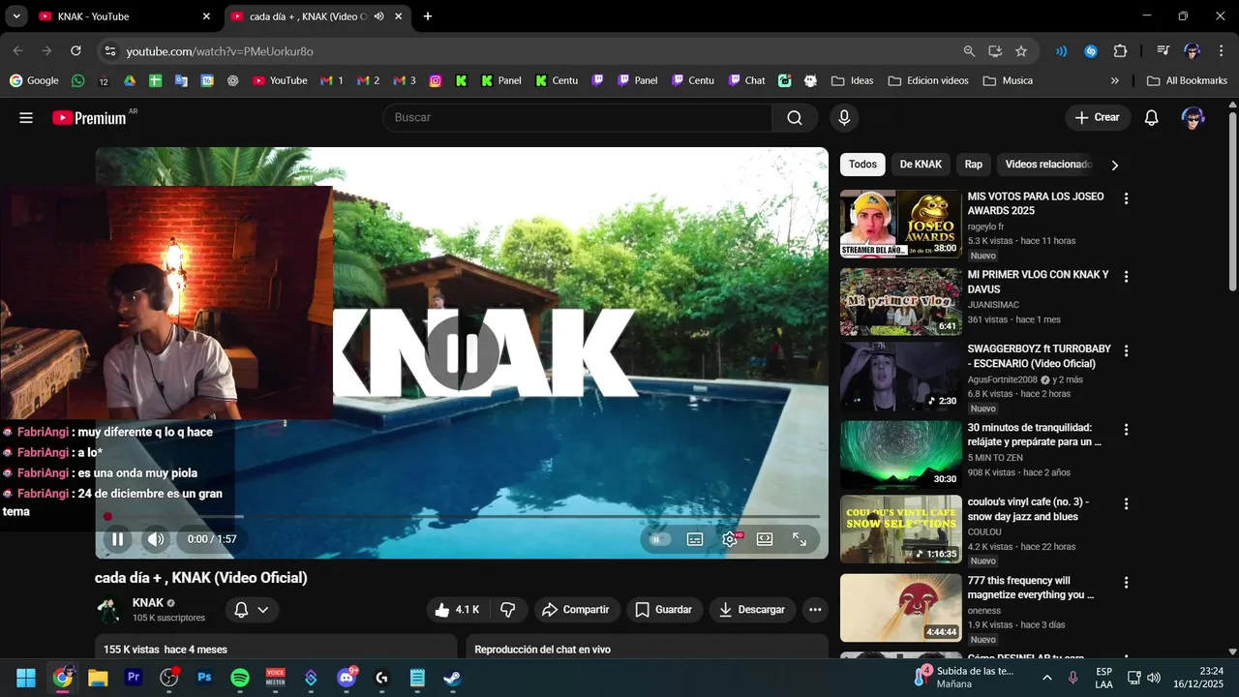Toggle subtitles in the video player
Screen dimensions: 1239x697
pos(695,539)
